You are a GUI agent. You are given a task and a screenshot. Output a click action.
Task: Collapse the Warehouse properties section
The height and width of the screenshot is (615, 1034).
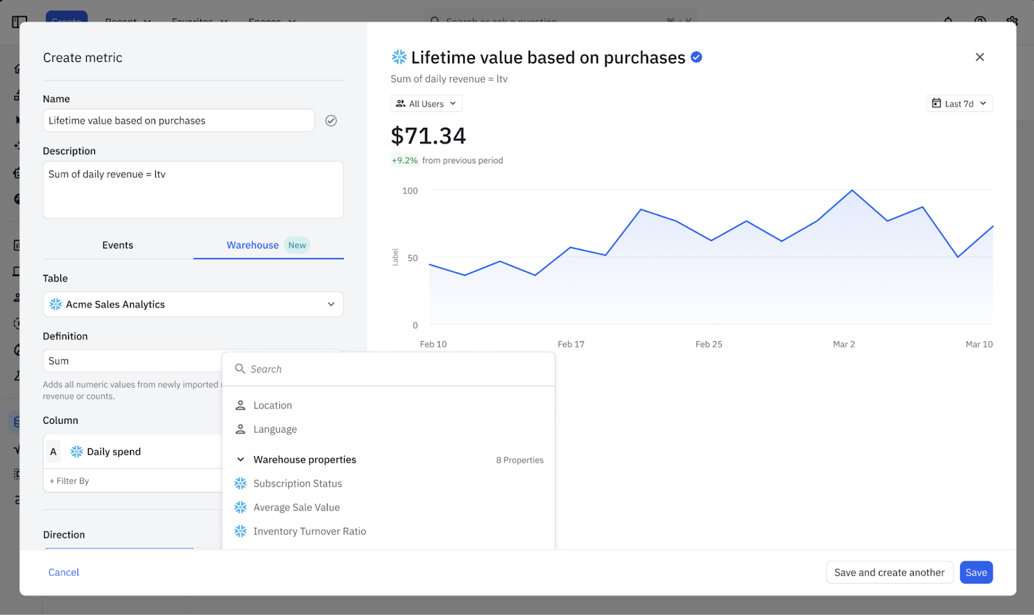240,459
